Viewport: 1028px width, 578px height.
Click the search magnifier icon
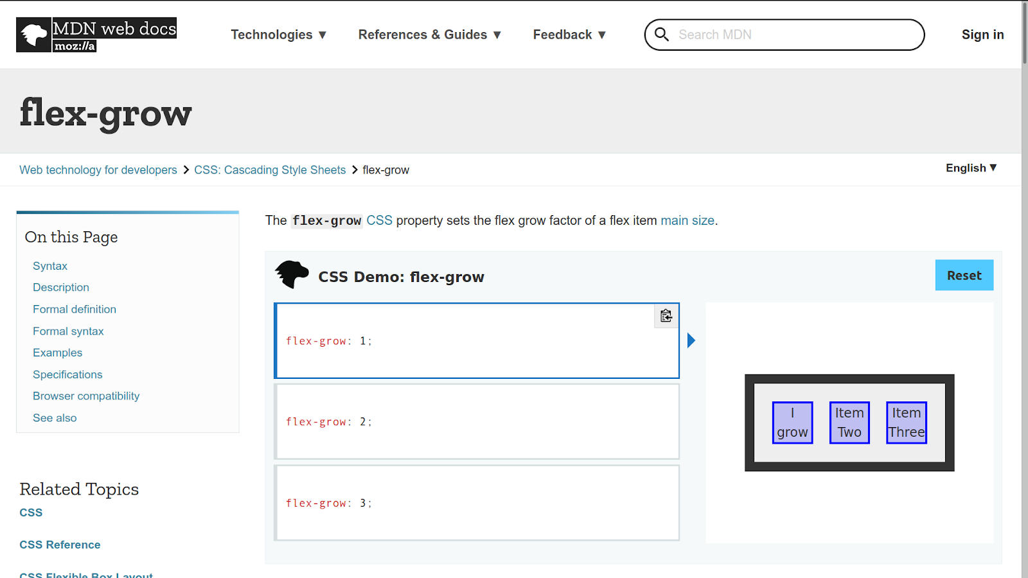pyautogui.click(x=662, y=35)
